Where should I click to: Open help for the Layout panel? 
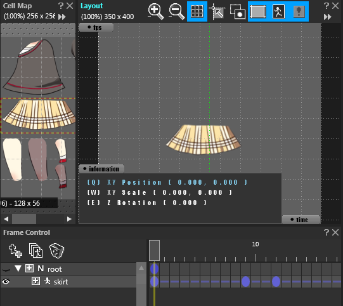coord(326,6)
